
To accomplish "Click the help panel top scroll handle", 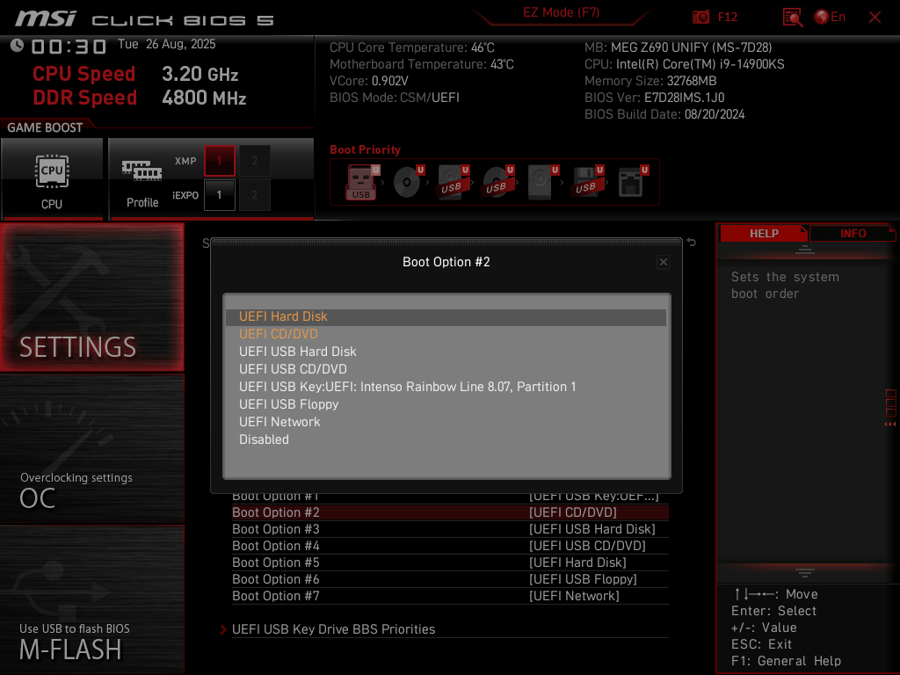I will 805,250.
